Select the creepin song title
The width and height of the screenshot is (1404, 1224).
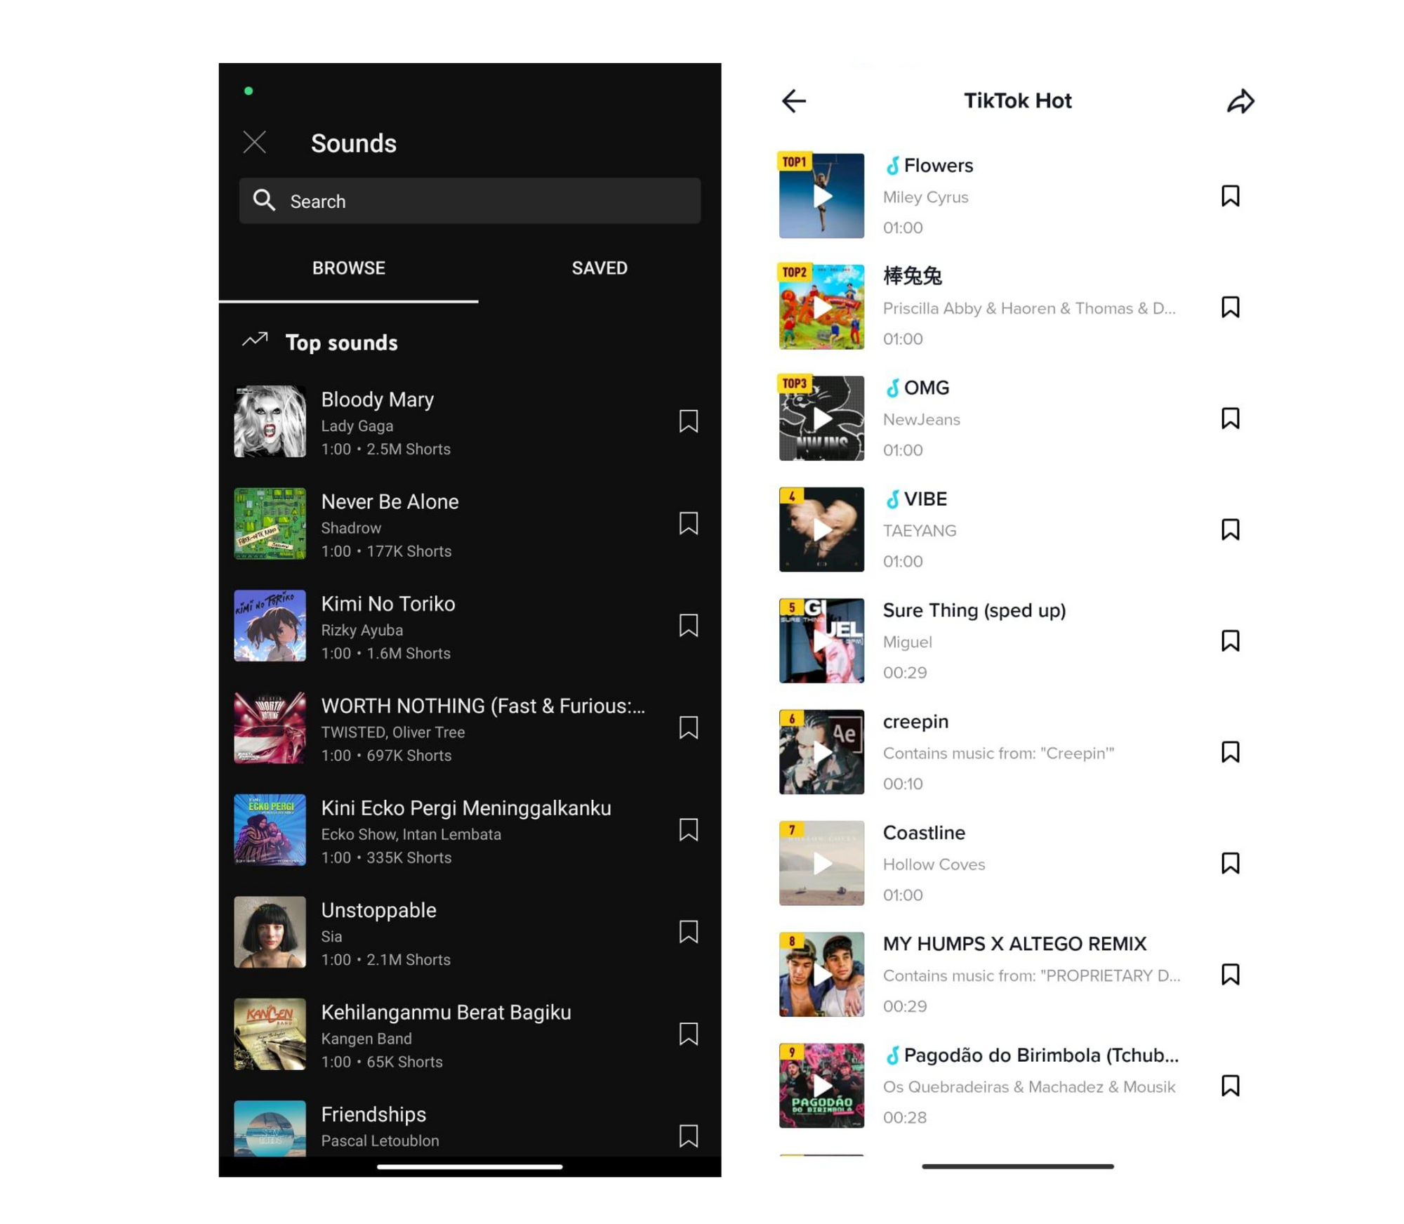click(x=915, y=721)
